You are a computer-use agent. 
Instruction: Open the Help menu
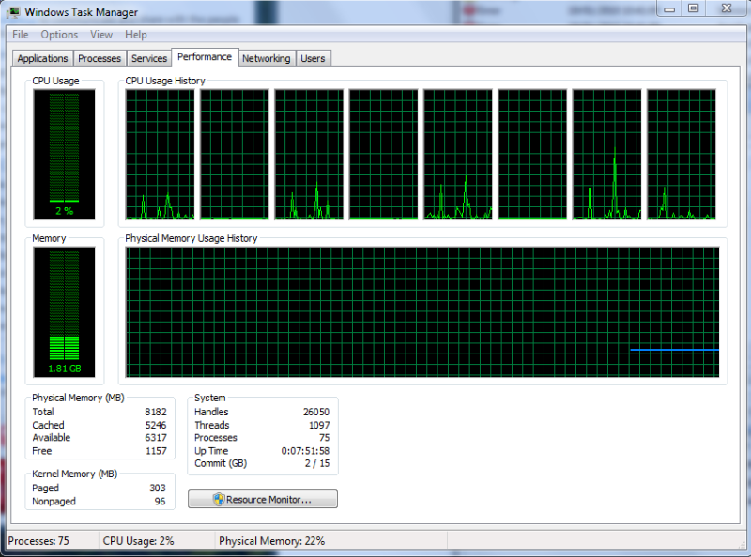(x=136, y=35)
